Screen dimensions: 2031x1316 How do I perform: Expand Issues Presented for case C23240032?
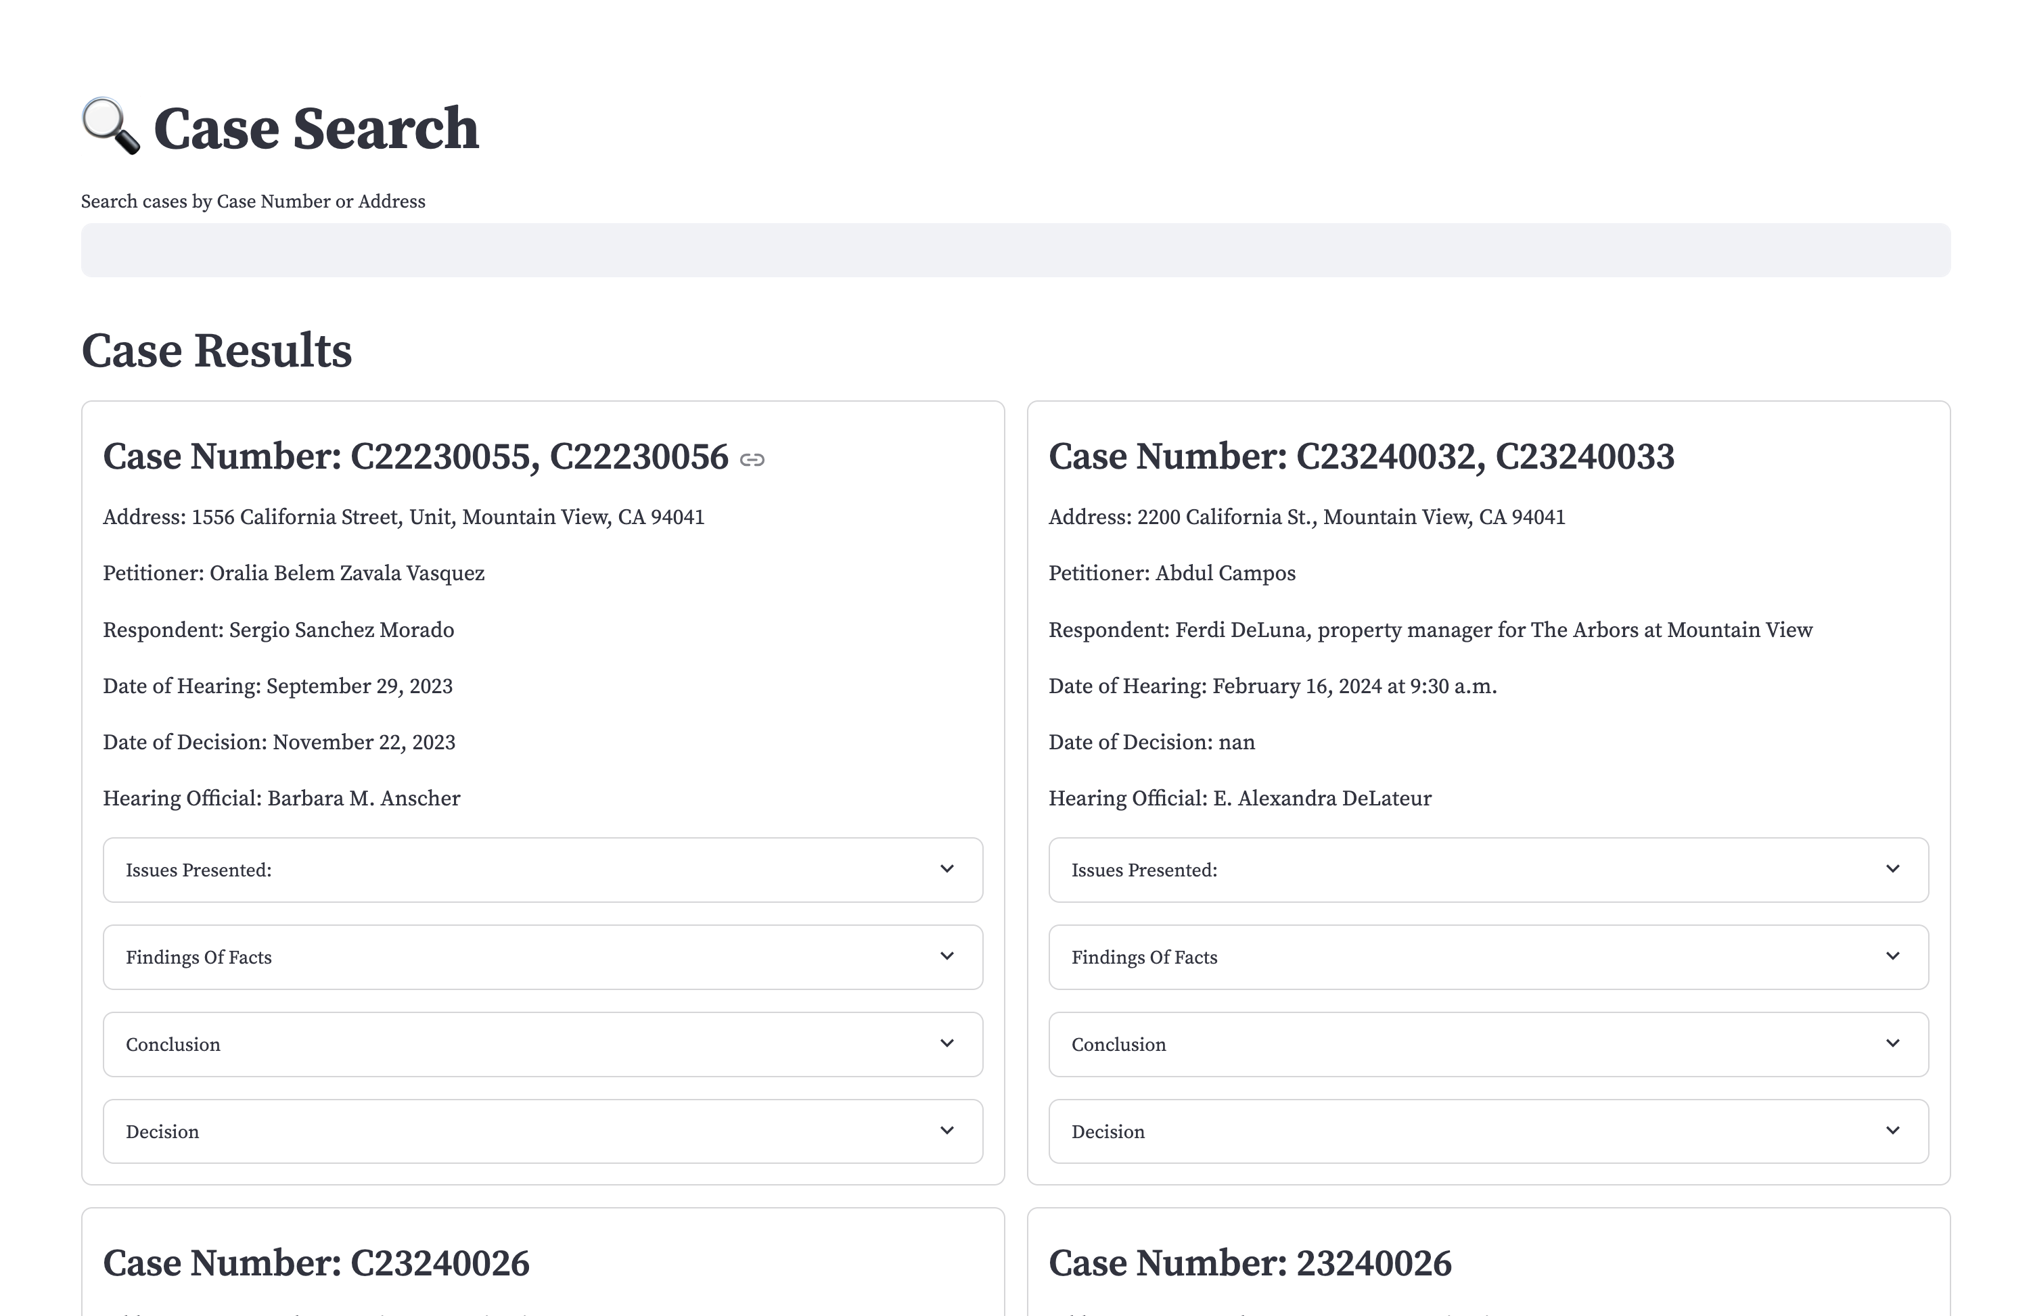[1488, 870]
